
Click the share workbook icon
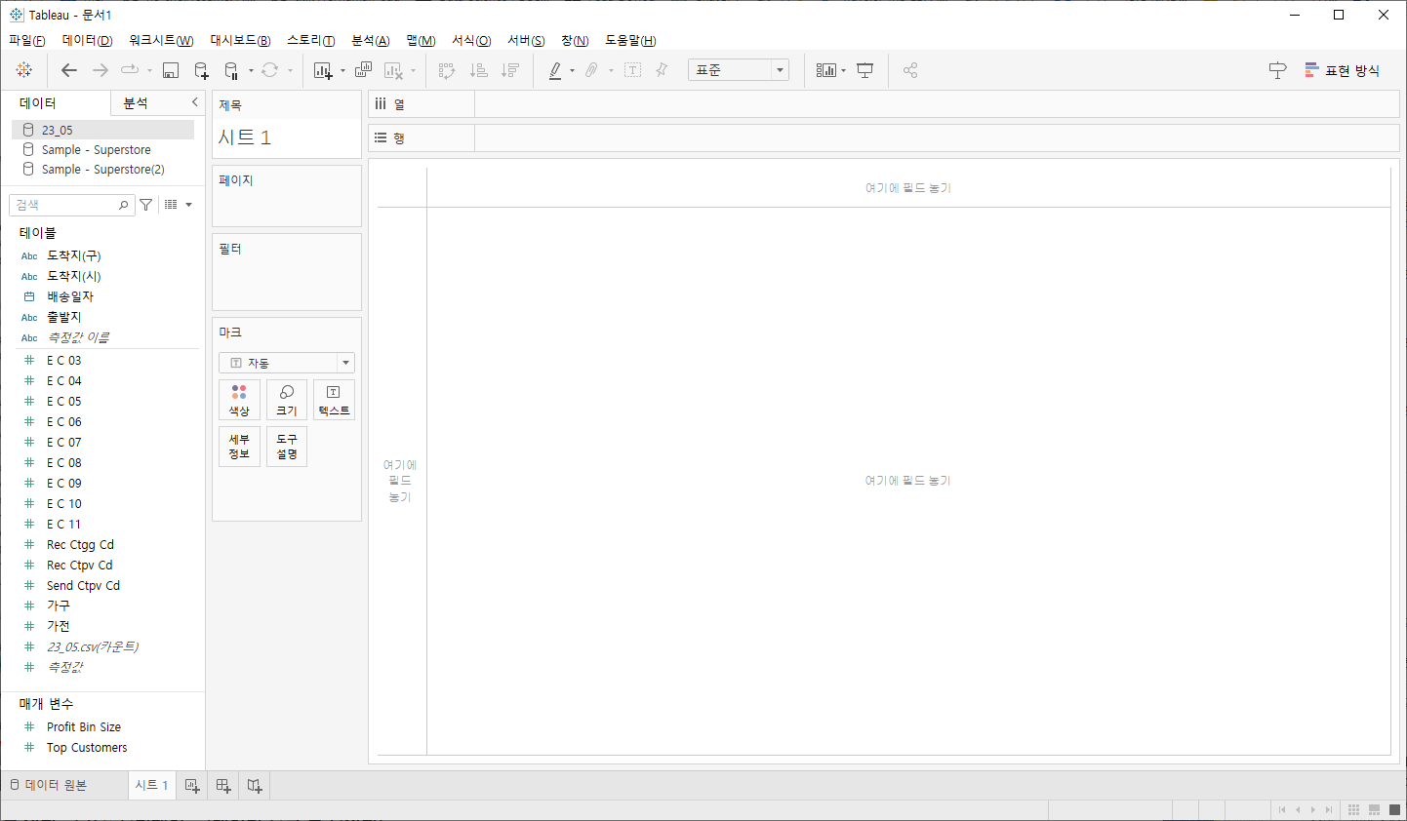910,70
